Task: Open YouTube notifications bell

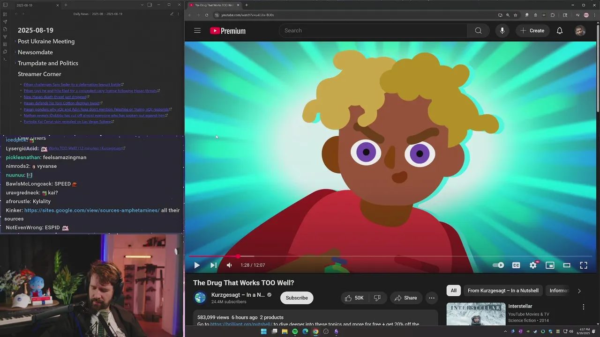Action: (560, 30)
